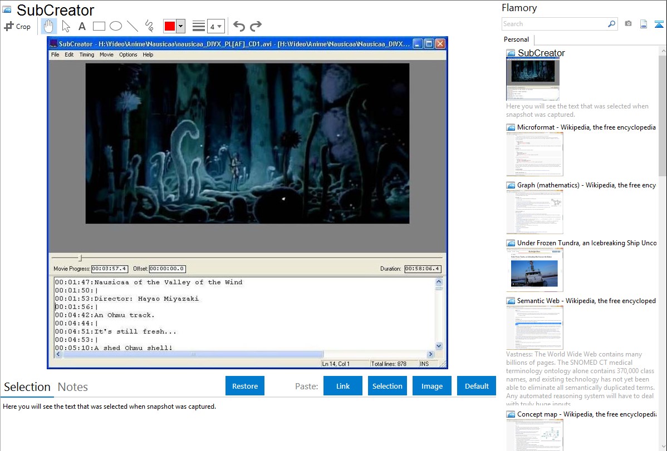Click the line thickness icon
This screenshot has height=451, width=667.
coord(198,26)
